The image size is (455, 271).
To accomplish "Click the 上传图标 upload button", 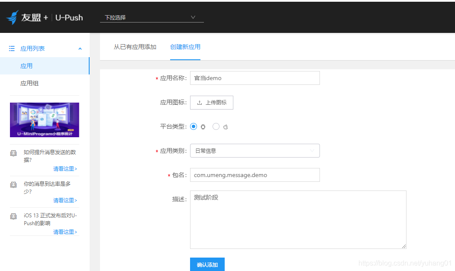I will click(212, 103).
